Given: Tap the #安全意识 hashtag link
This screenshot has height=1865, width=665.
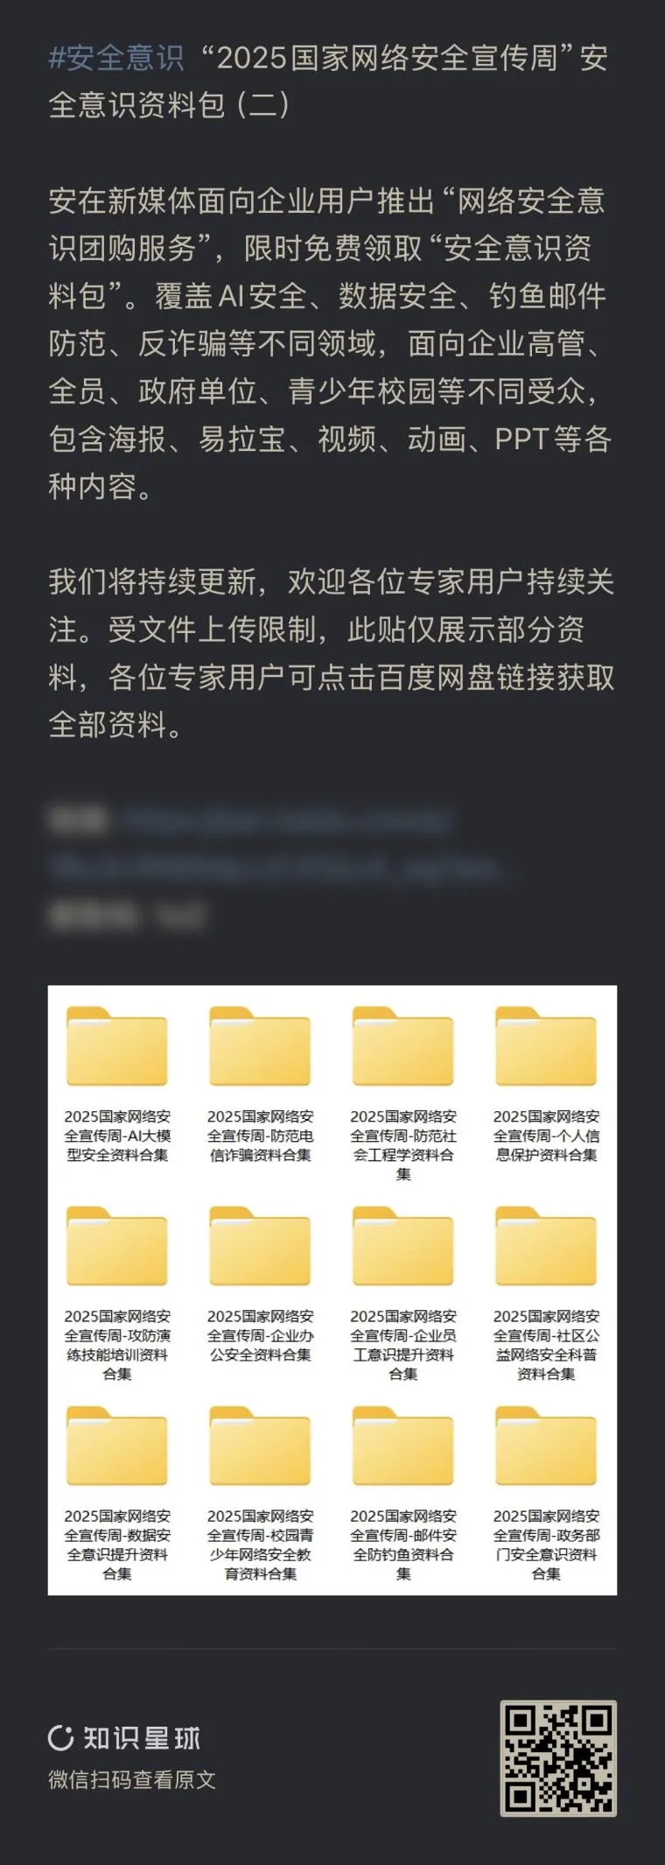Looking at the screenshot, I should [x=116, y=58].
